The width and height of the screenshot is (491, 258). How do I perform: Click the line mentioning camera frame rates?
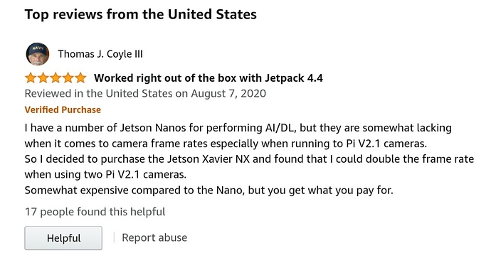[x=226, y=144]
